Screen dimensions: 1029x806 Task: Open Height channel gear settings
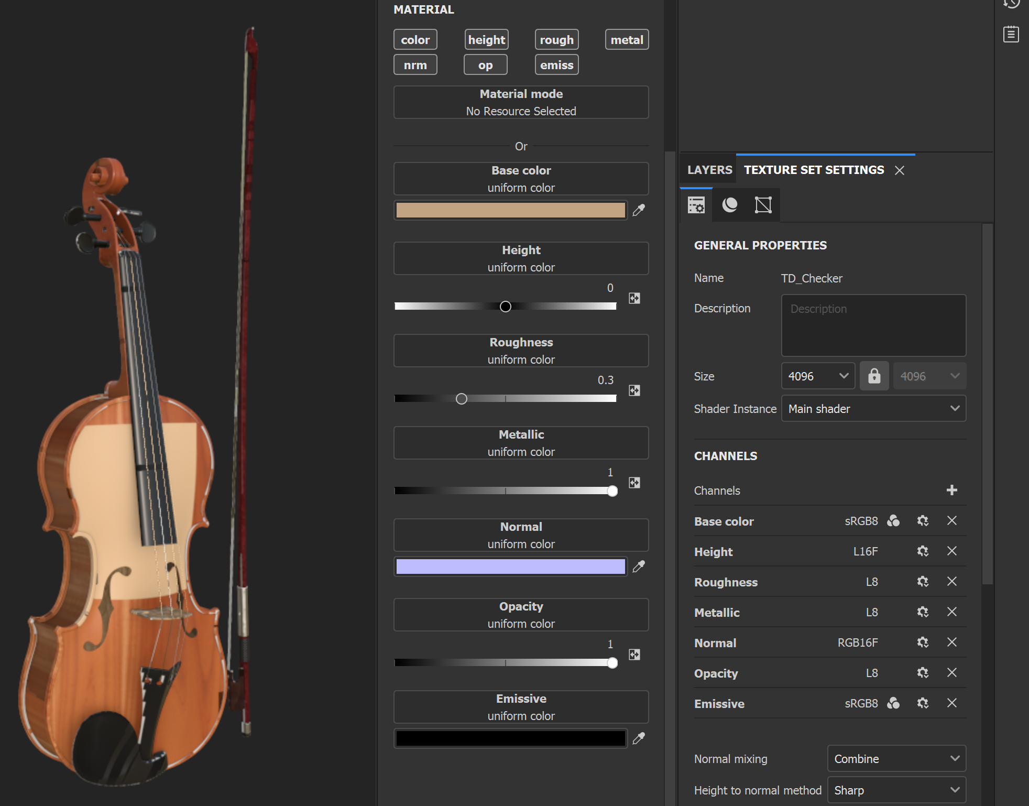923,551
